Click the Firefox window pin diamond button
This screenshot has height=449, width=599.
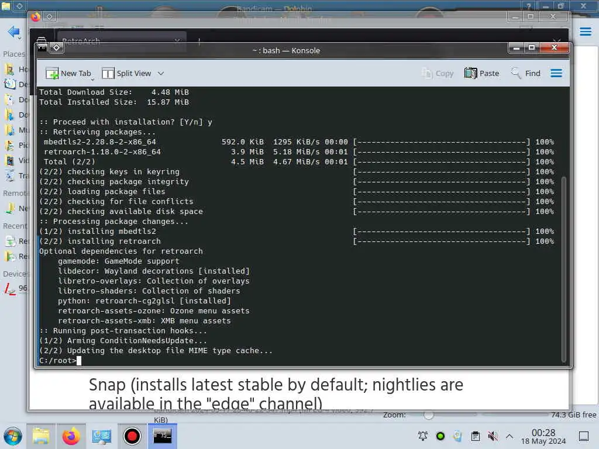click(x=50, y=16)
